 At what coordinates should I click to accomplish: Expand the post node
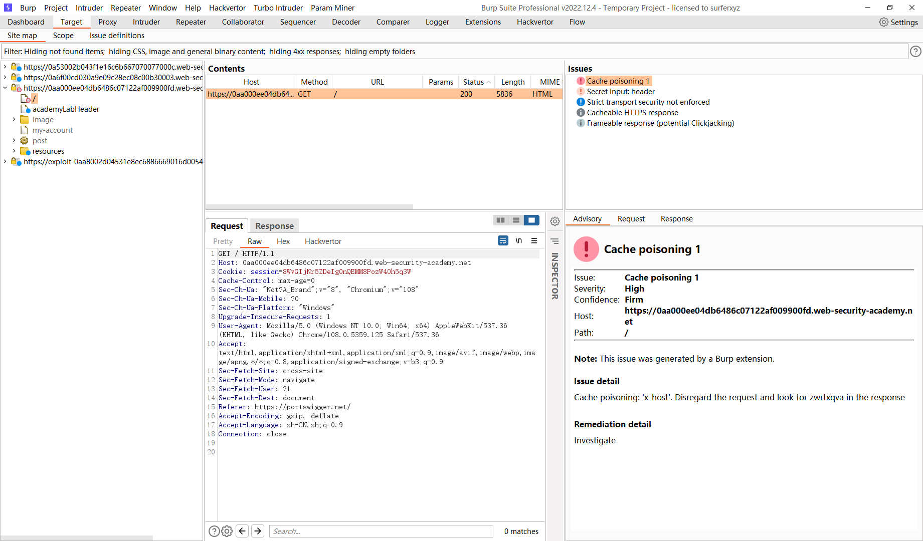(14, 140)
